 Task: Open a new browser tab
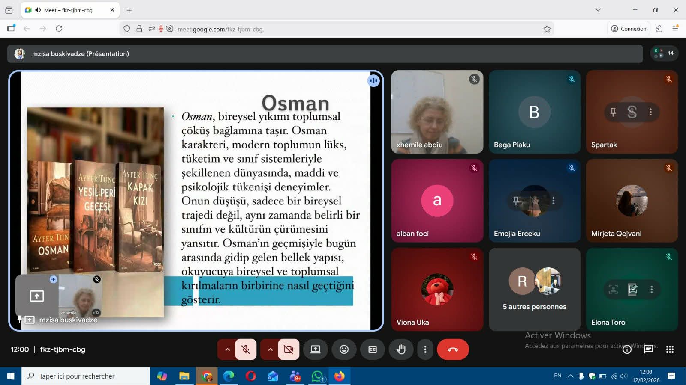point(129,10)
